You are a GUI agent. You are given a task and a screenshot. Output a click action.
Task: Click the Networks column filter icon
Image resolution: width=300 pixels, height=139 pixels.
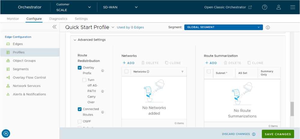click(182, 72)
